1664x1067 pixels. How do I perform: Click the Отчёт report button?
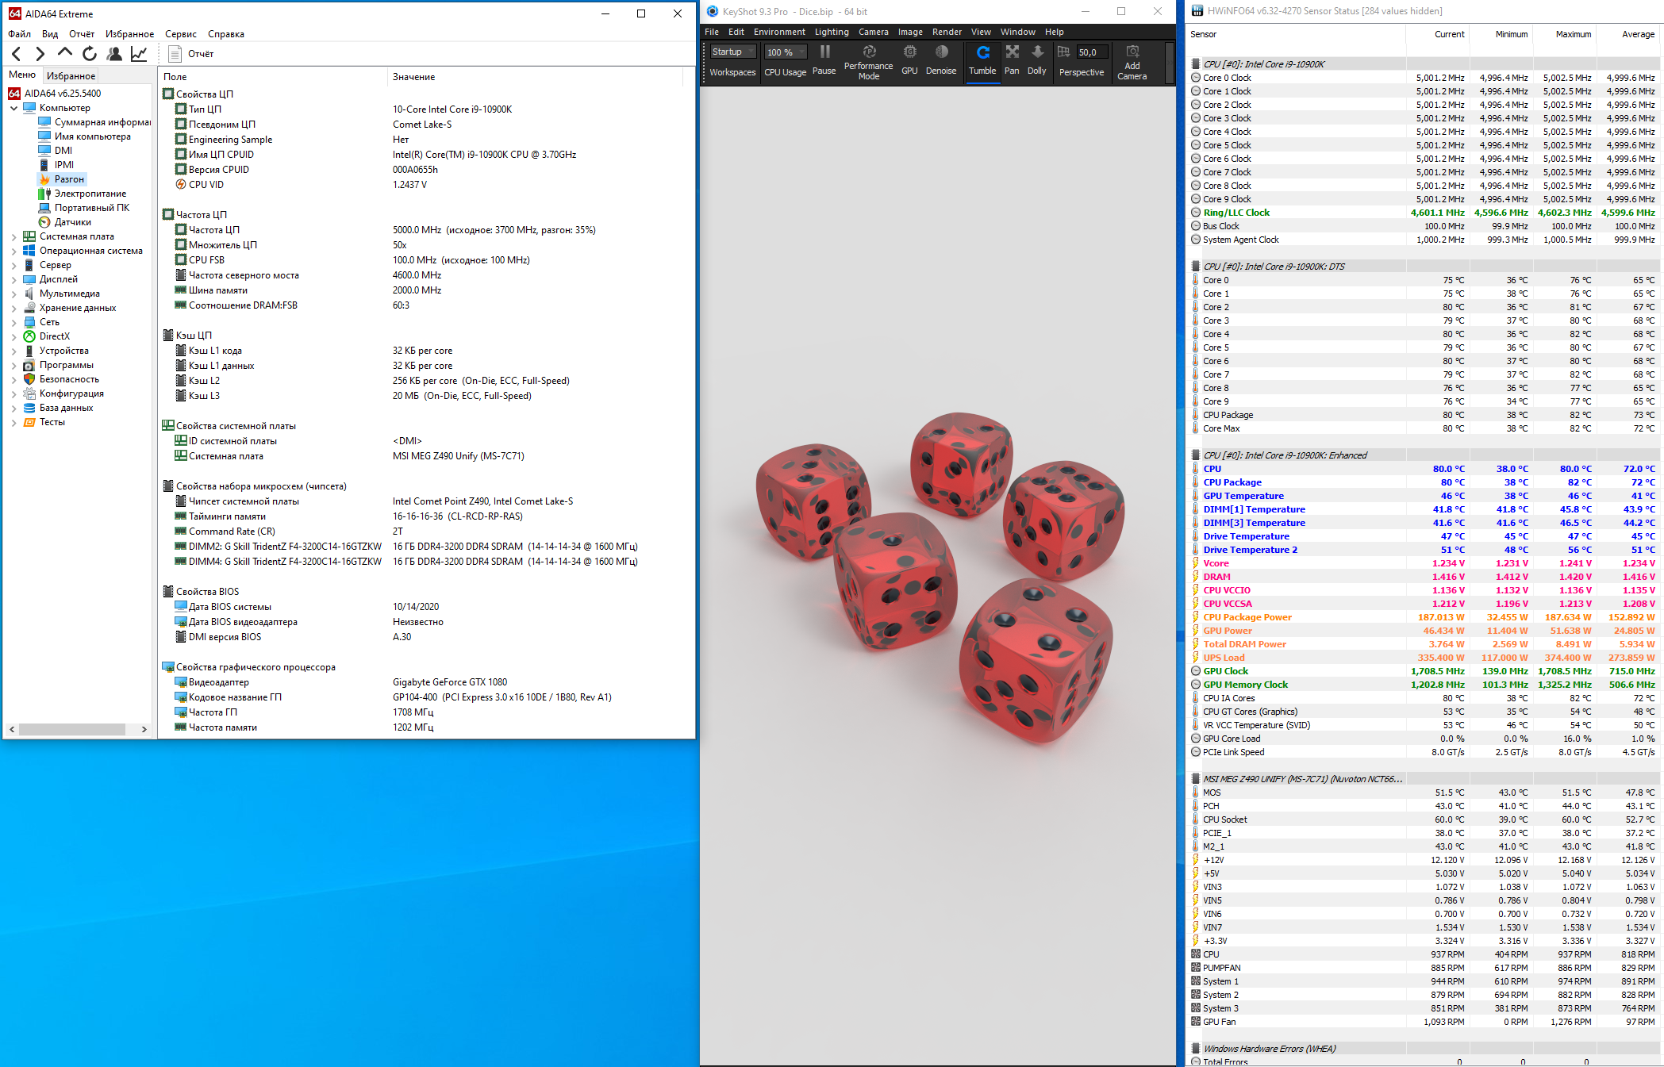(x=192, y=54)
